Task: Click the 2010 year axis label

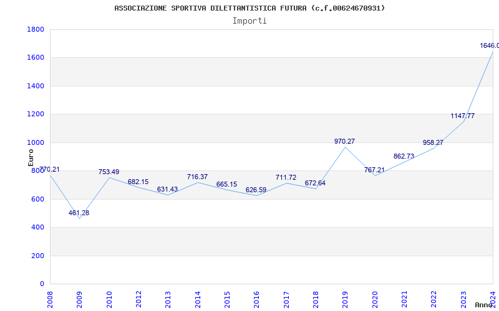Action: click(109, 300)
